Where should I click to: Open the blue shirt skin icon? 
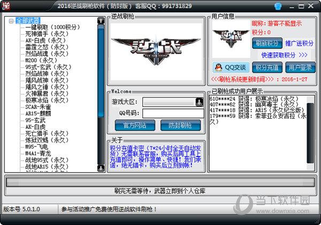click(278, 6)
